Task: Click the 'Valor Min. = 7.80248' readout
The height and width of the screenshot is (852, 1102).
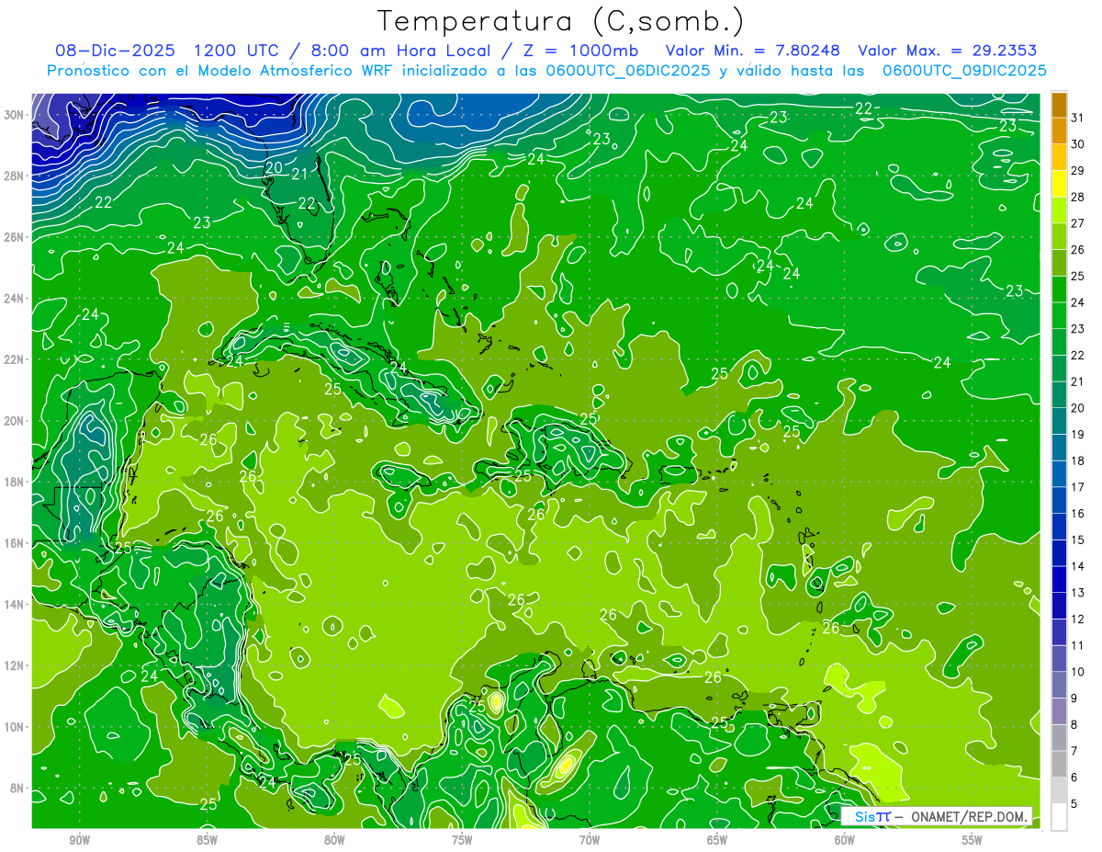Action: (x=752, y=51)
